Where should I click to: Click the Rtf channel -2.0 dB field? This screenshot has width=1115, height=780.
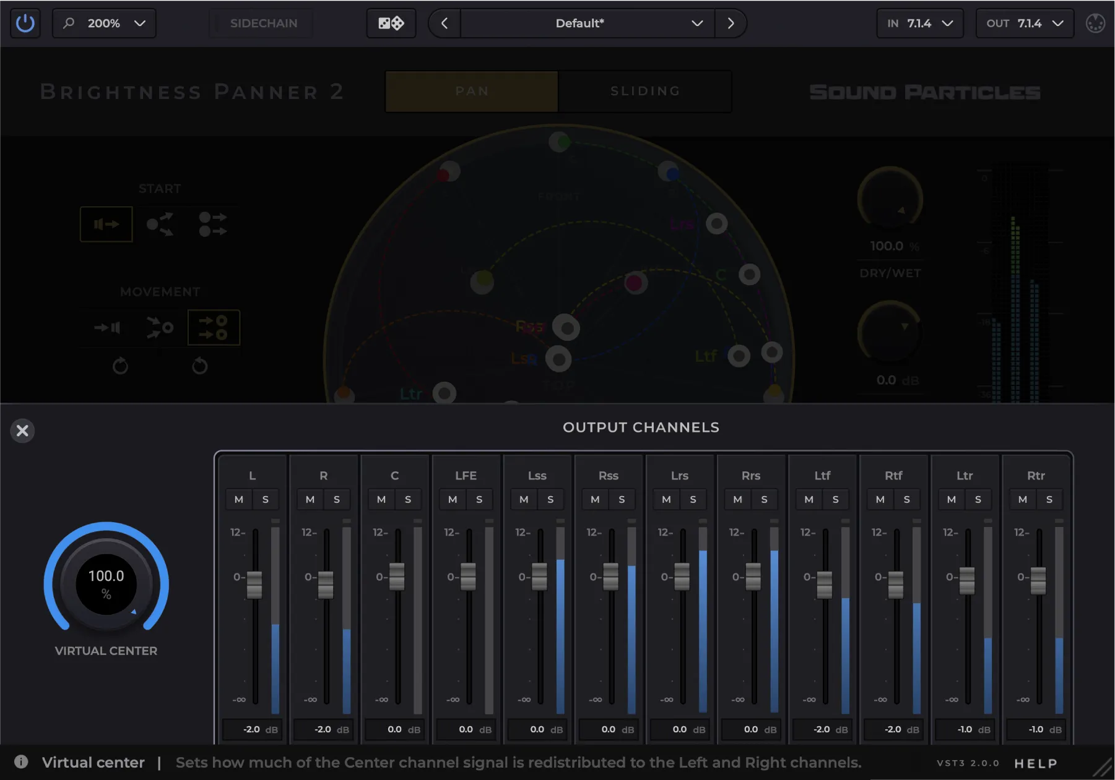click(893, 729)
